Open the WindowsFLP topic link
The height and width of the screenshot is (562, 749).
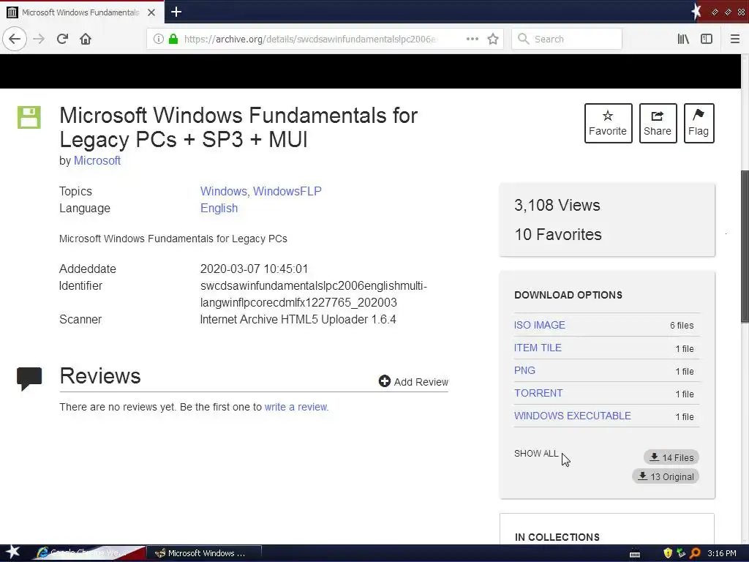287,191
